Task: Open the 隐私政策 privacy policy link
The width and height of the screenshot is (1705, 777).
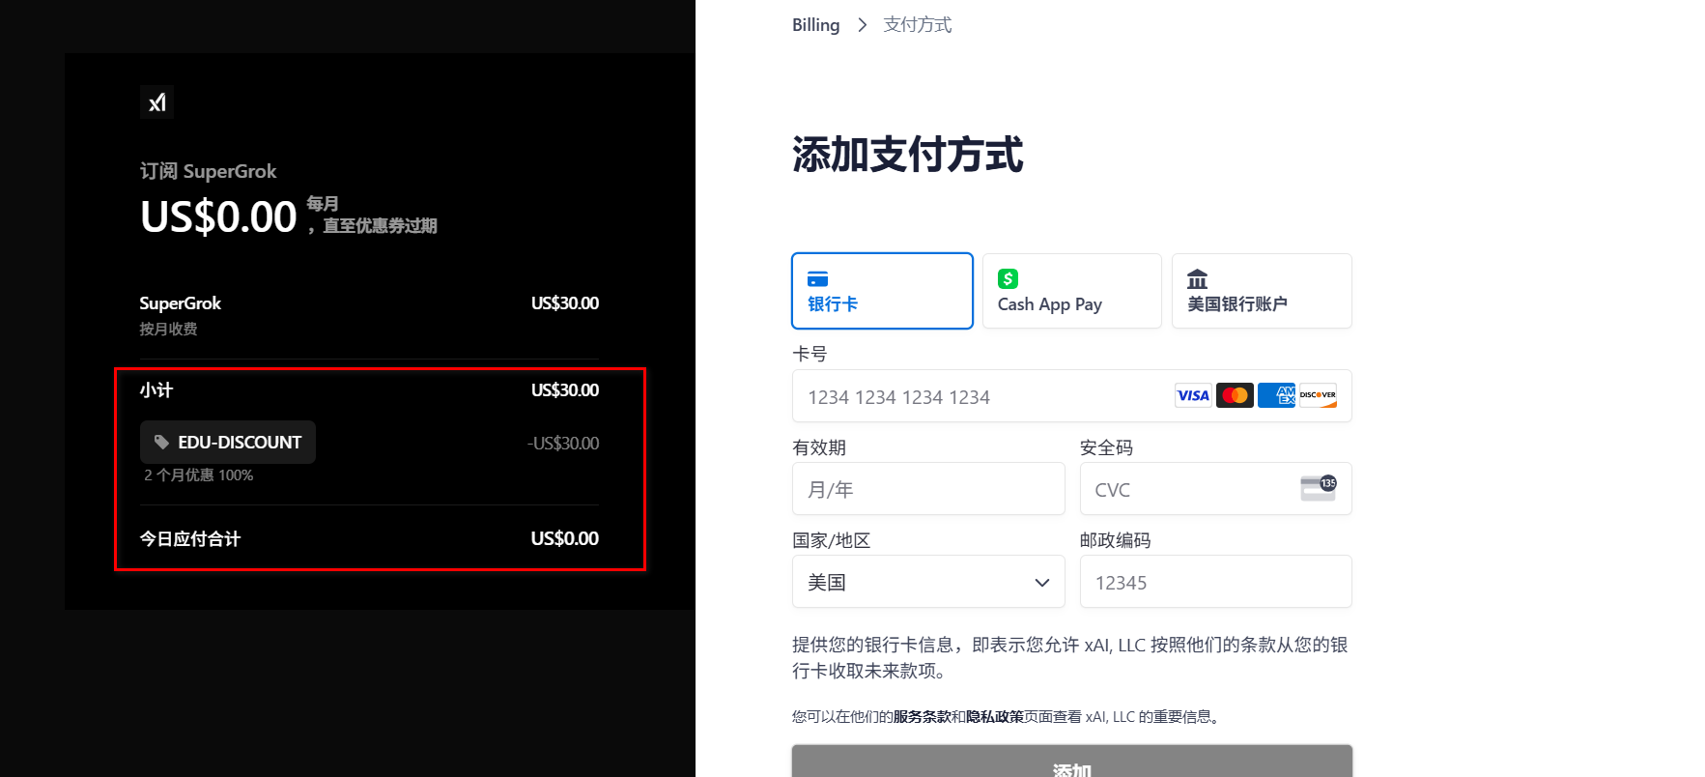Action: coord(995,717)
